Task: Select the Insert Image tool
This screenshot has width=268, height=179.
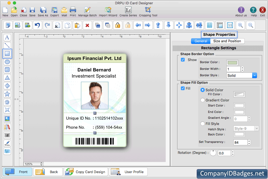Action: tap(7, 119)
